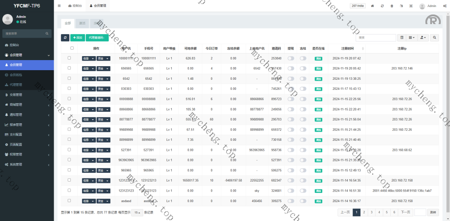Open the export dropdown in table toolbar
Screen dimensions: 450x221
click(x=423, y=38)
